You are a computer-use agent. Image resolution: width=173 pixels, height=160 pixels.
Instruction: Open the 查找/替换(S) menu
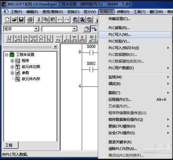click(x=53, y=12)
